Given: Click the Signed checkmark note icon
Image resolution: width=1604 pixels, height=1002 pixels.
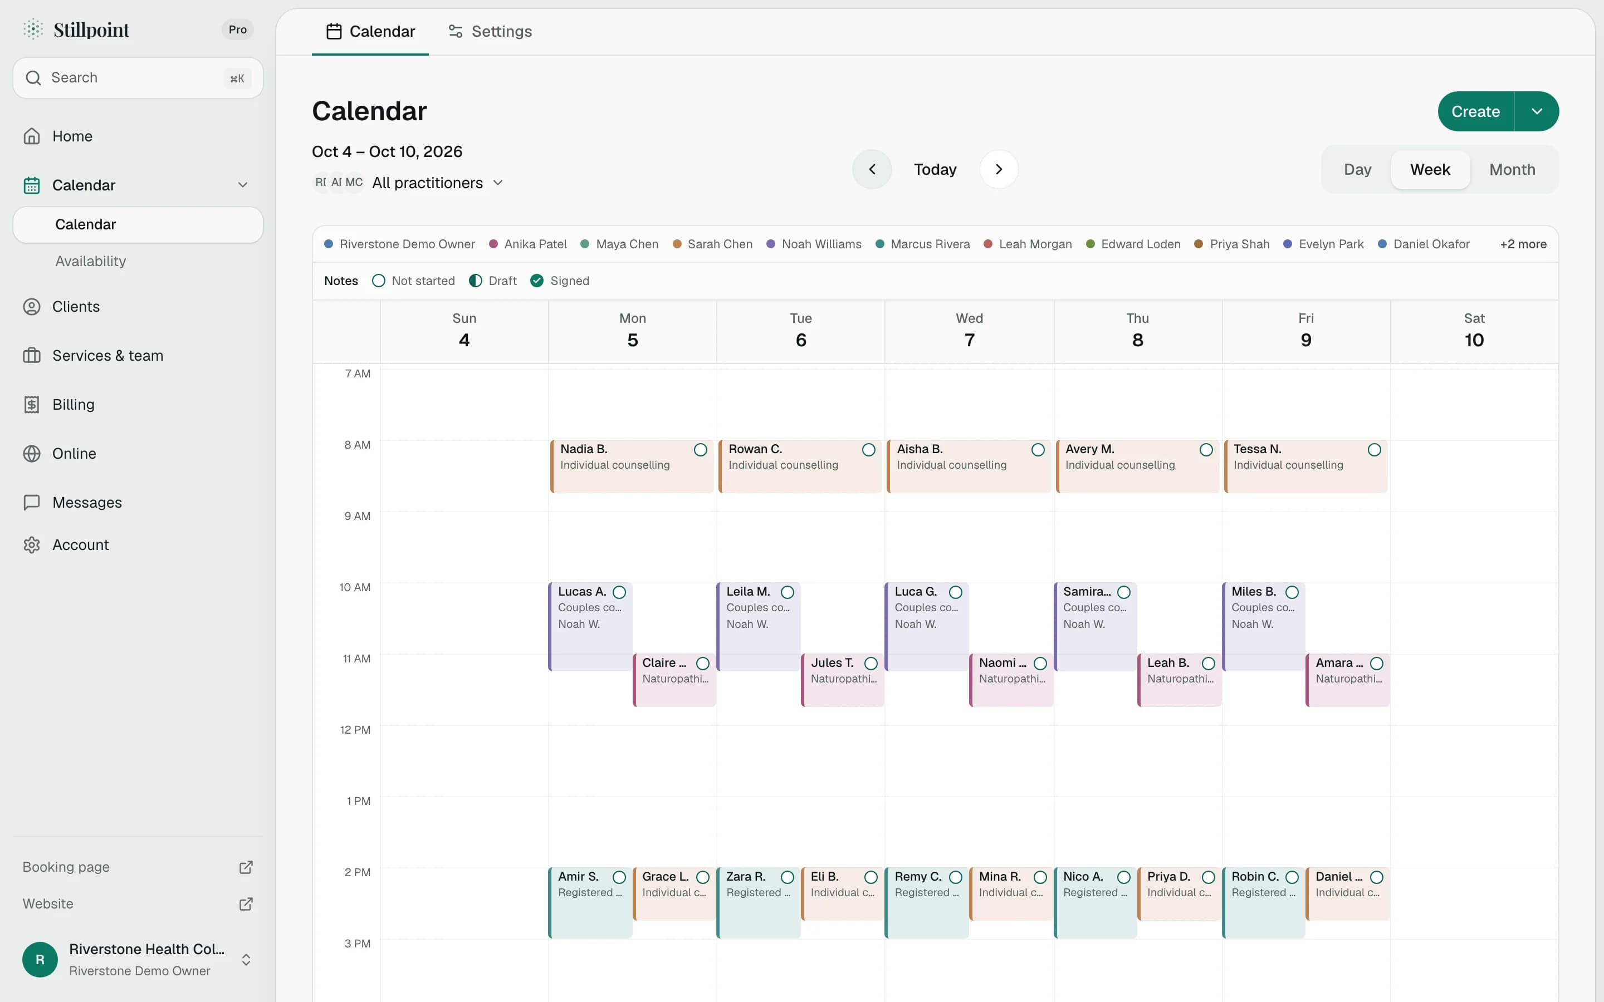Looking at the screenshot, I should coord(537,281).
